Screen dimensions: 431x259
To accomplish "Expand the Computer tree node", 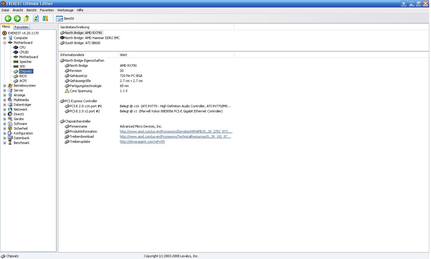I will (x=4, y=38).
